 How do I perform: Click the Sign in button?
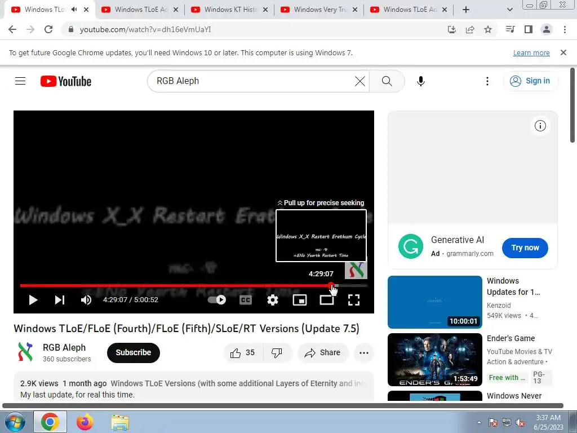(530, 81)
